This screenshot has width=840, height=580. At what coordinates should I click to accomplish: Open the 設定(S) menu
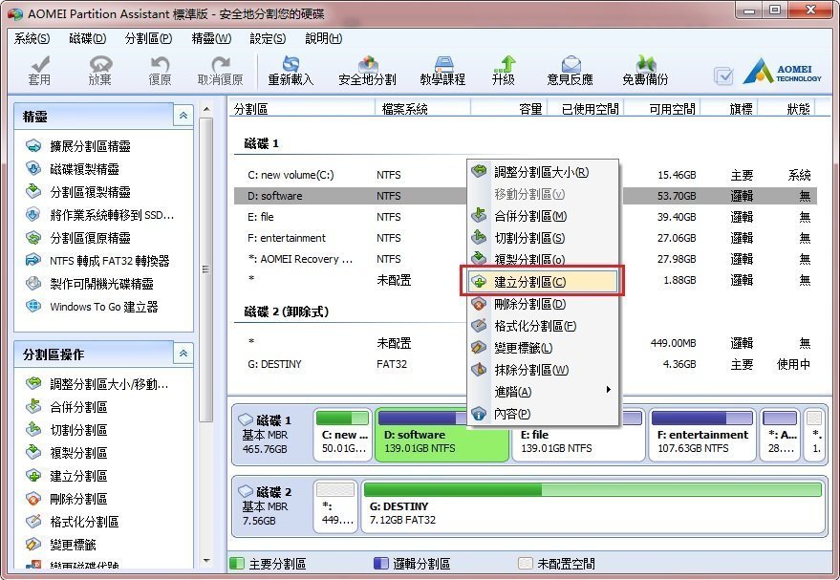coord(268,38)
